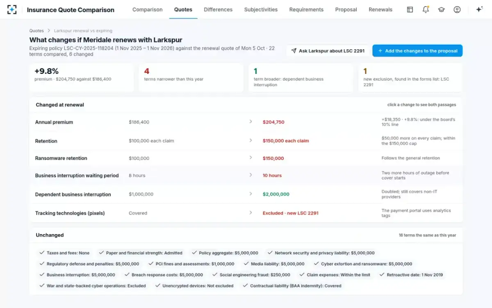Screen dimensions: 492x308
Task: Click the 'Taxes and fees: None' chip
Action: pos(64,253)
